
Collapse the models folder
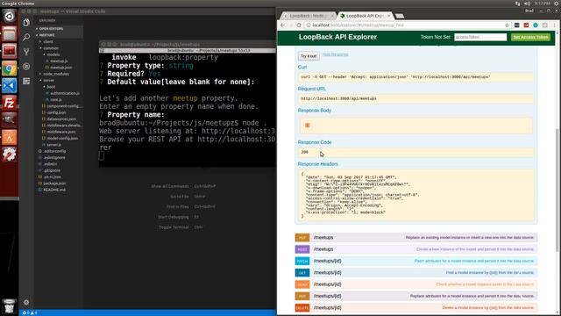click(x=53, y=54)
